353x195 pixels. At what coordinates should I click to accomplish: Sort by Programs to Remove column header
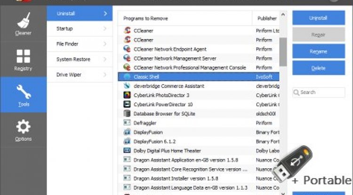[184, 18]
